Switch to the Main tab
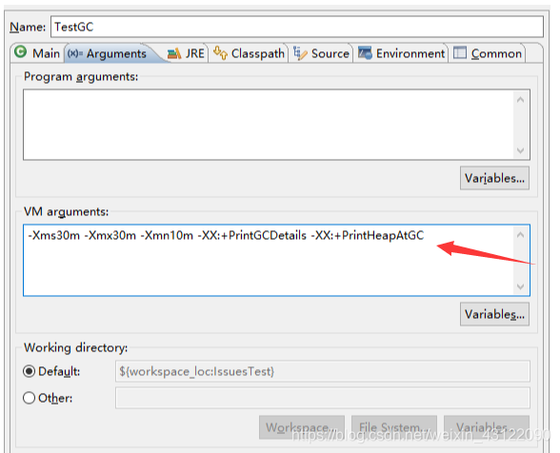 [37, 53]
